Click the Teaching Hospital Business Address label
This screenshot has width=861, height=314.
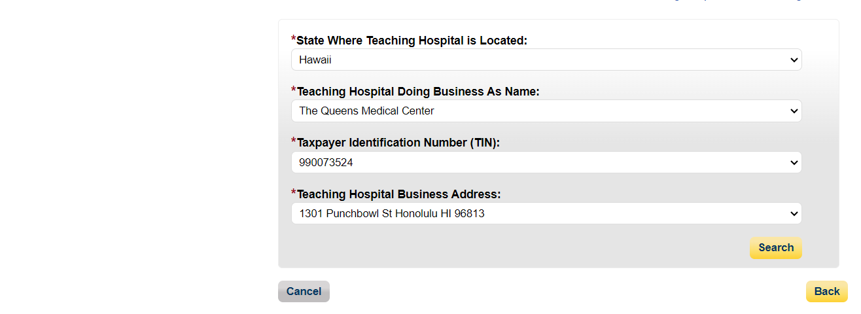pyautogui.click(x=398, y=194)
